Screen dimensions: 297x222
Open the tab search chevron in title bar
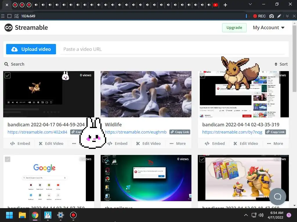pyautogui.click(x=250, y=4)
